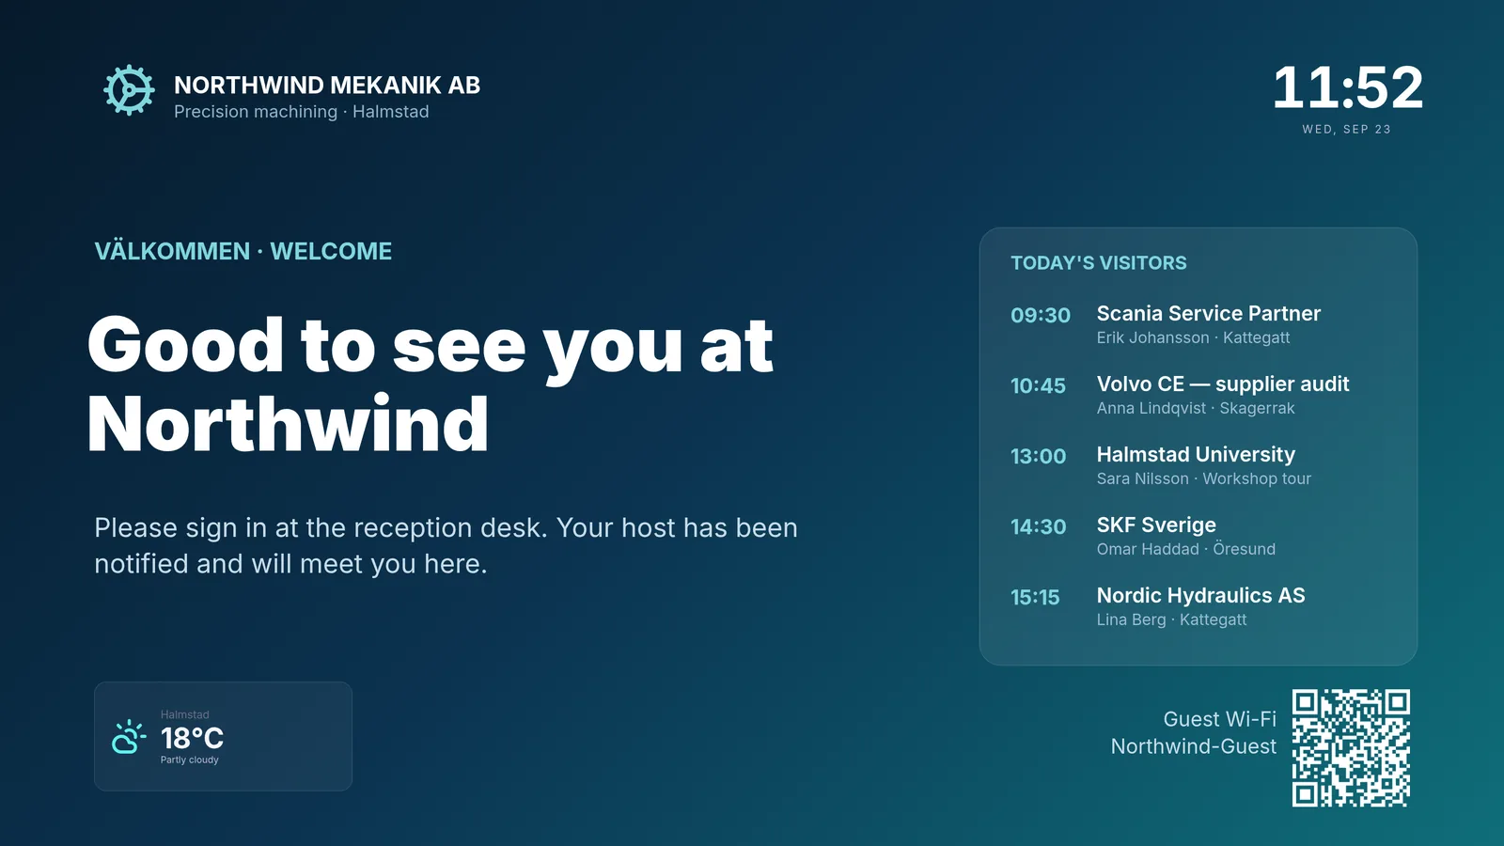Click the 10:45 visit time

(x=1039, y=386)
